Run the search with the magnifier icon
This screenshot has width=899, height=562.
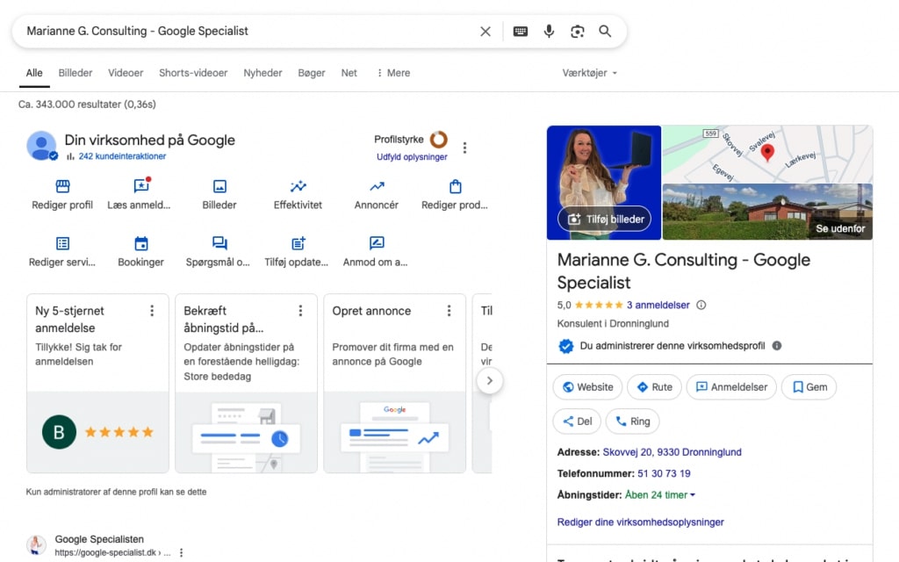click(605, 31)
